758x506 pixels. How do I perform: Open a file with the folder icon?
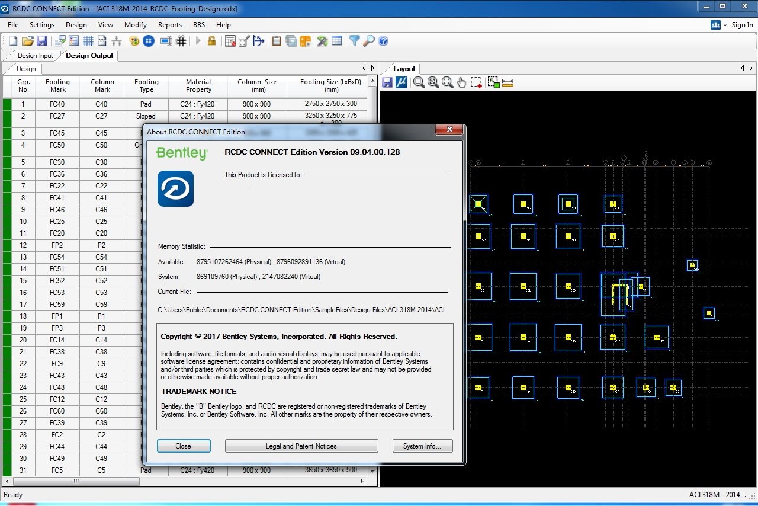tap(27, 41)
